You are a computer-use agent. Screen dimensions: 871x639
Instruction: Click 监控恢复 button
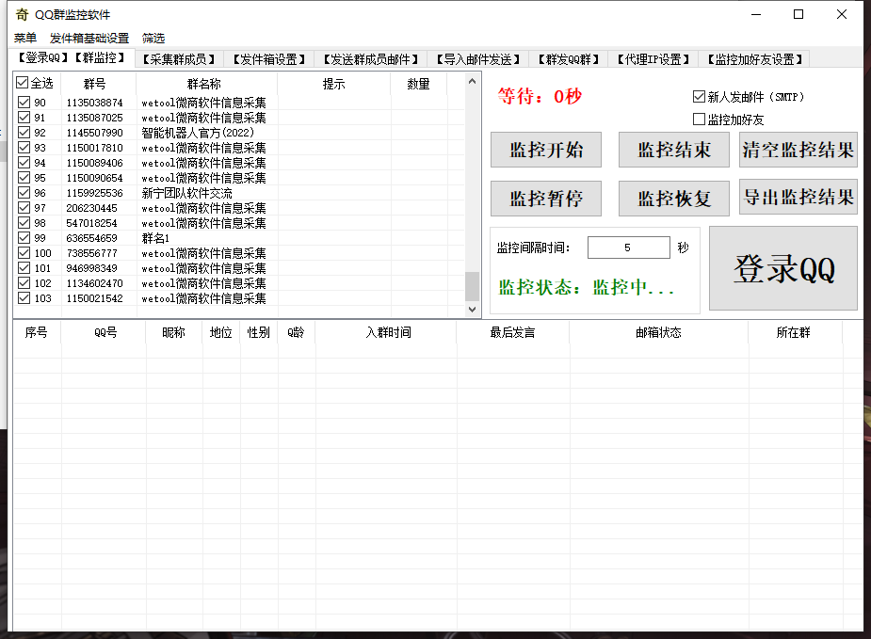pyautogui.click(x=674, y=199)
